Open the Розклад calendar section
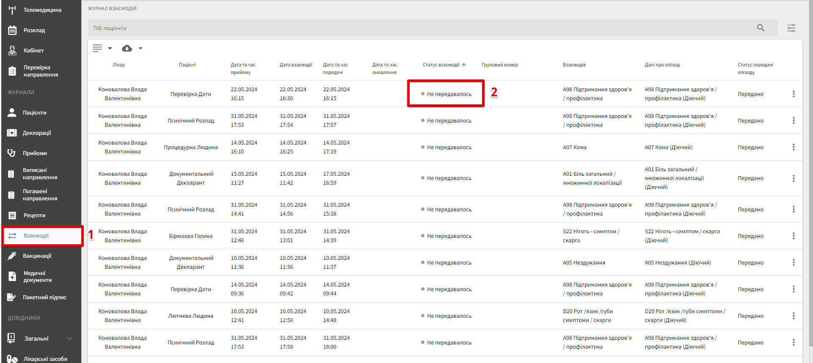813x363 pixels. coord(34,30)
